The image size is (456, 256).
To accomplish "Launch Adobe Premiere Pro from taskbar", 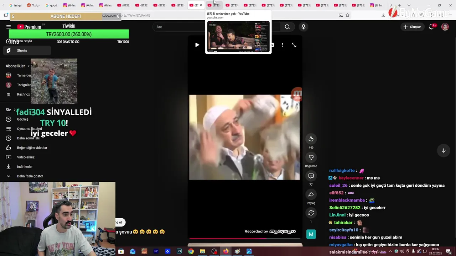I will [x=156, y=251].
